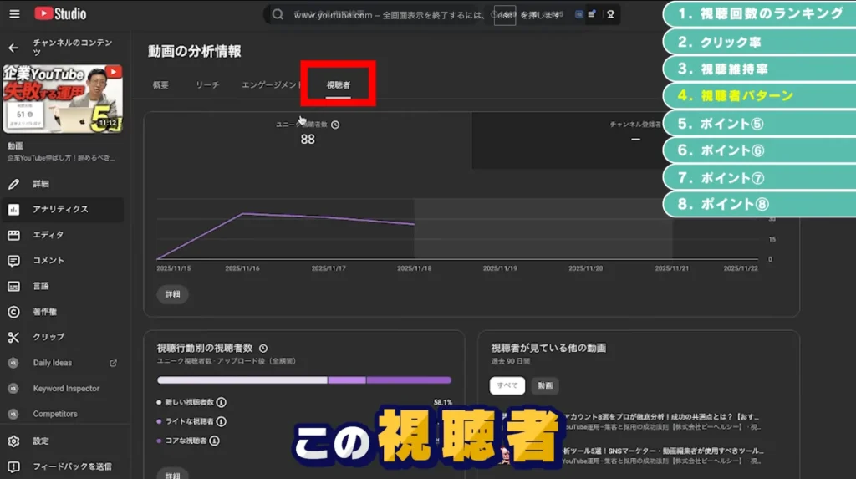Select the すべて filter chip

click(x=507, y=385)
